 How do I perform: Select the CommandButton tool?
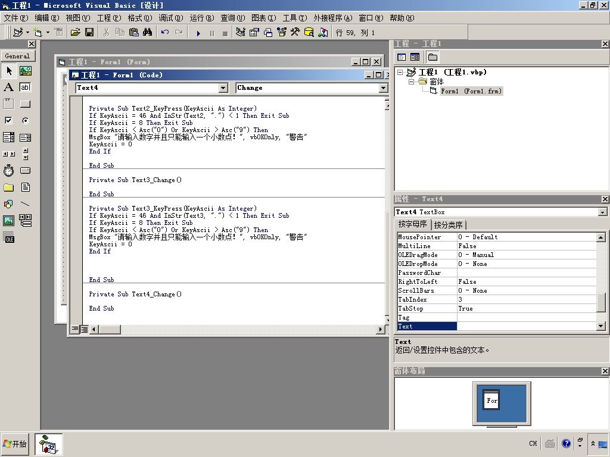point(25,104)
